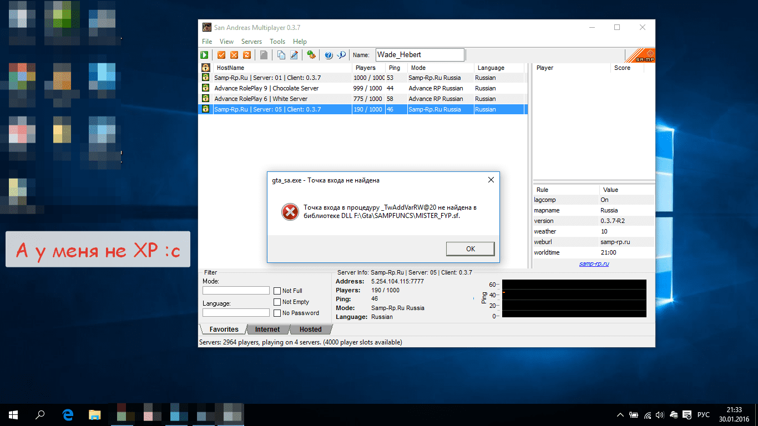Click the grey page toolbar icon
The height and width of the screenshot is (426, 758).
pos(264,55)
